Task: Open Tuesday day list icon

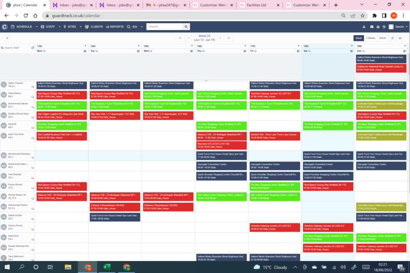Action: click(138, 51)
